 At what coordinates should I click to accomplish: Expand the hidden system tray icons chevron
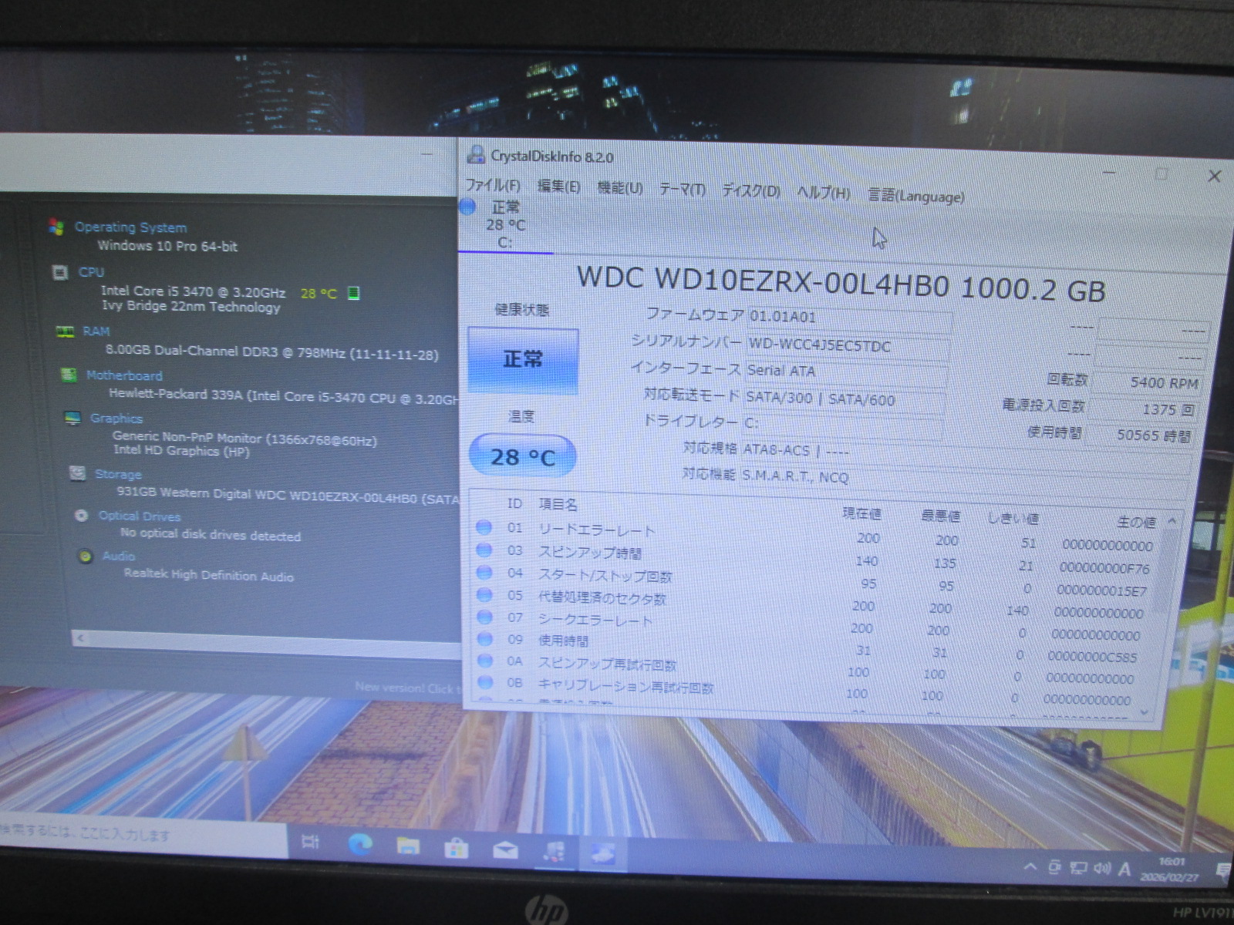click(x=1030, y=867)
